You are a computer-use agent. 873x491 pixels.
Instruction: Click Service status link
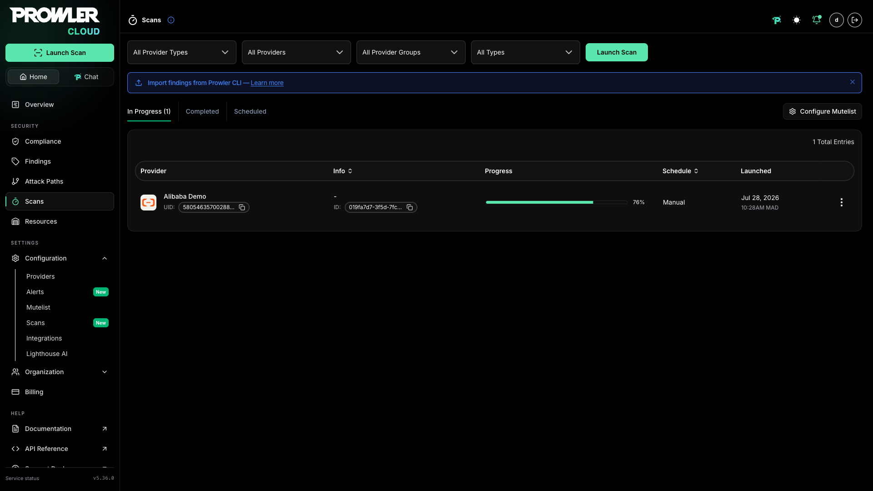(22, 478)
